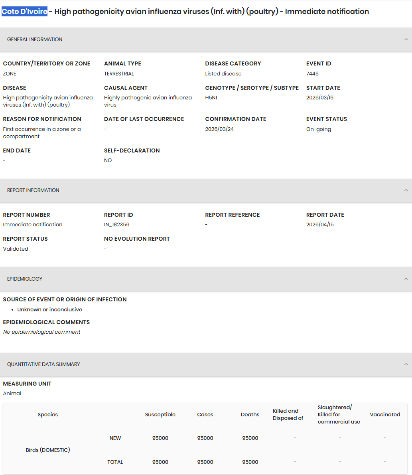The width and height of the screenshot is (412, 475).
Task: Collapse the General Information section chevron
Action: click(x=406, y=40)
